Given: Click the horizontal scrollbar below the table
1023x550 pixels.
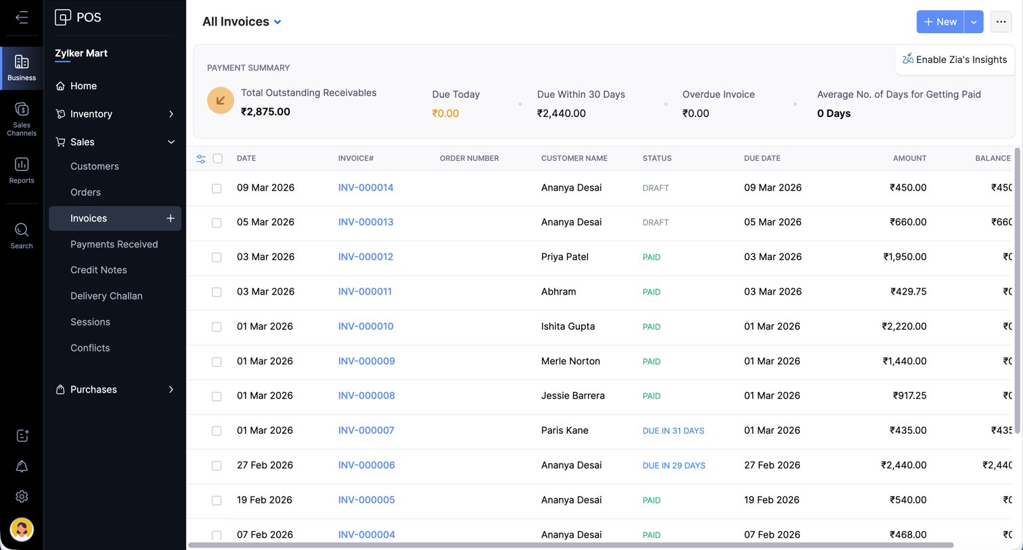Looking at the screenshot, I should [570, 545].
